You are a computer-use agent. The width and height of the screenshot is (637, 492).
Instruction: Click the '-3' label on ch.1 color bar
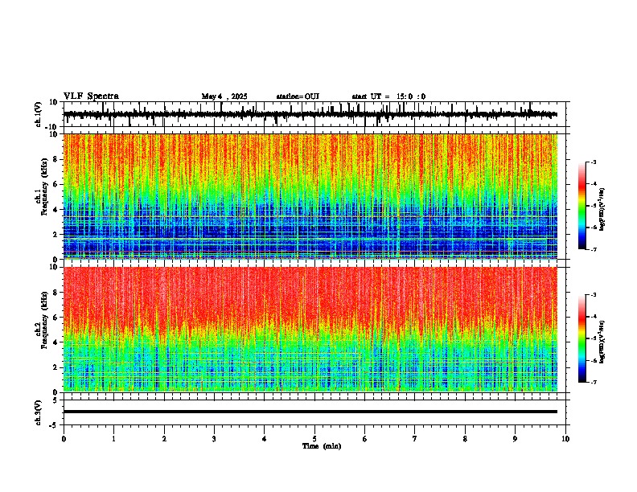point(594,162)
